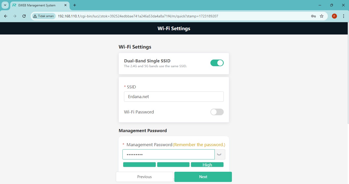Click the forward navigation arrow

coord(15,16)
